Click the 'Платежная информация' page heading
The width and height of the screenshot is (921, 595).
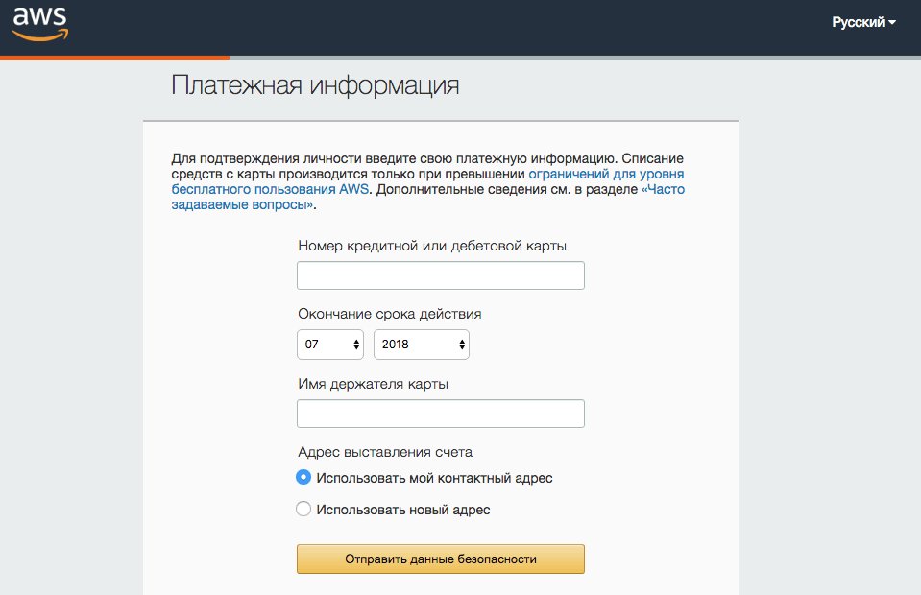[x=315, y=85]
